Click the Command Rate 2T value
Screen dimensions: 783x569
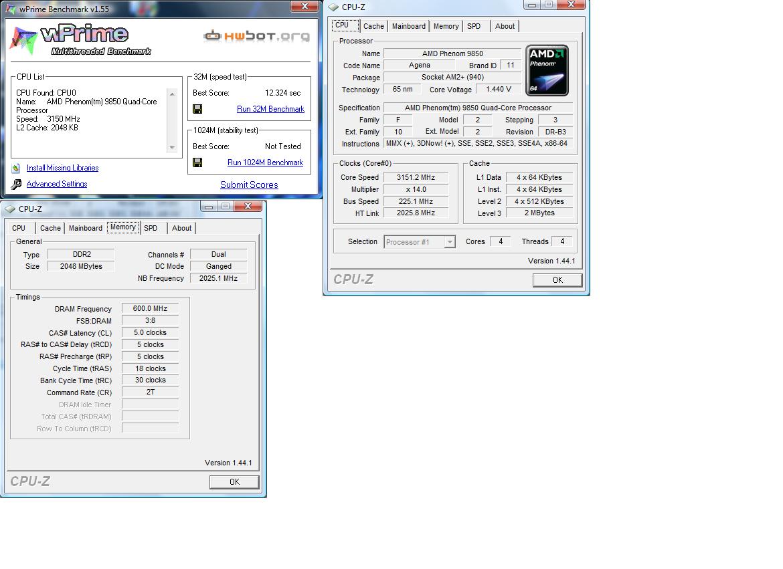pos(150,392)
